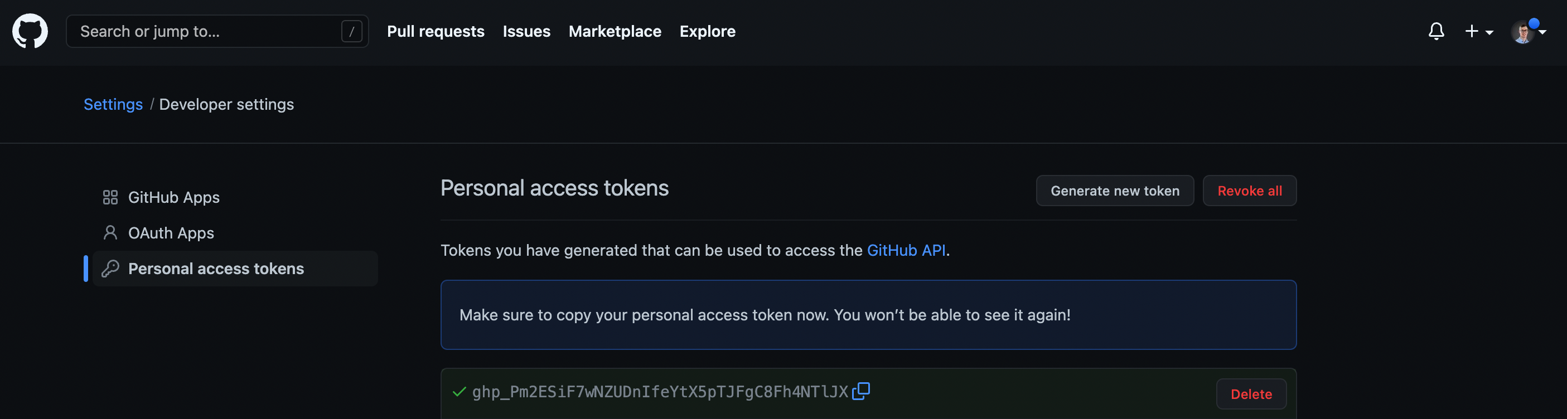Go to the GitHub homepage via the Octocat logo
This screenshot has height=419, width=1567.
point(30,31)
